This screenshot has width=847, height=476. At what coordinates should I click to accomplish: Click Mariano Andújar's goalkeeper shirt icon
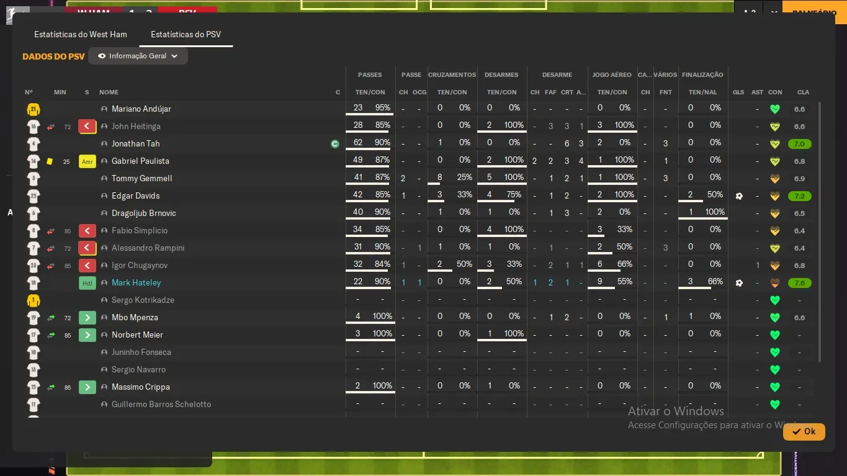tap(34, 109)
